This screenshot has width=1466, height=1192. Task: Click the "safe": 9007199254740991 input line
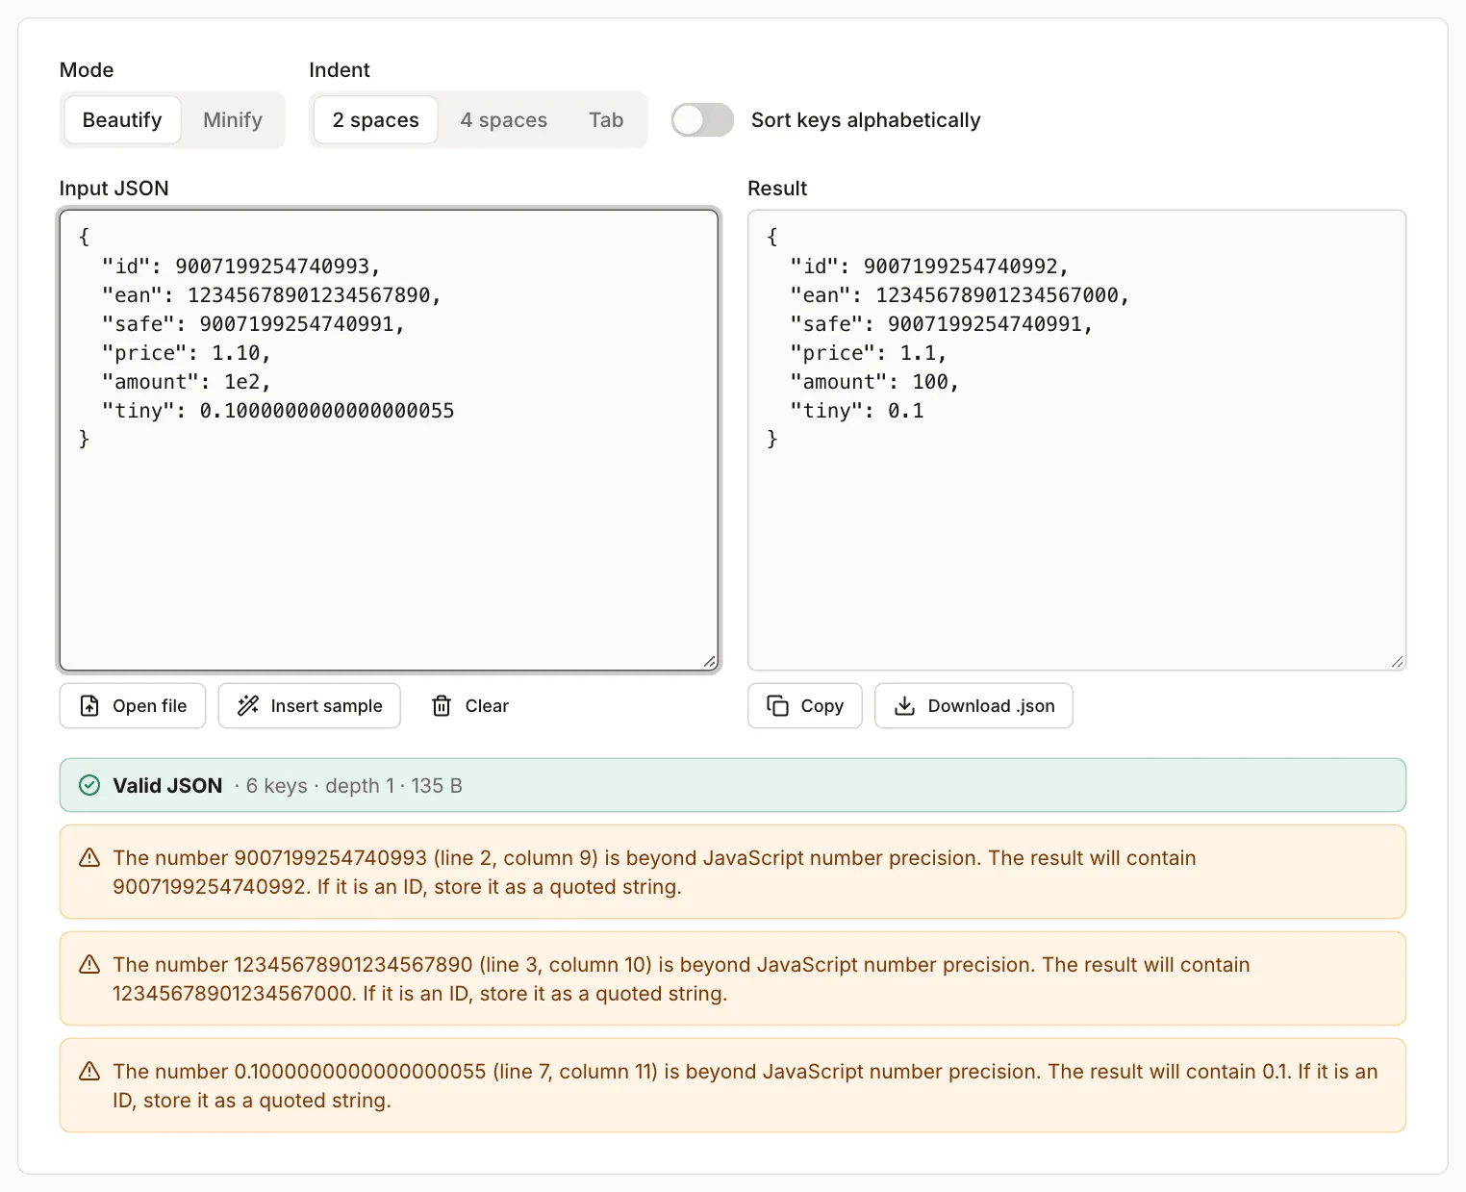[254, 324]
